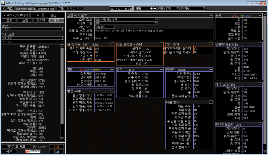
Task: Switch to the 트리 tree tab
Action: 9,21
